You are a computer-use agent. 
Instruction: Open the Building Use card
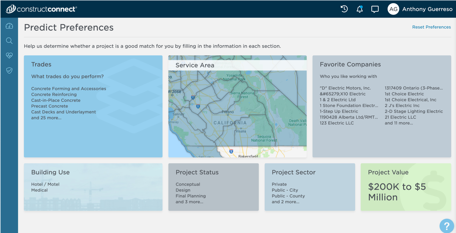93,187
